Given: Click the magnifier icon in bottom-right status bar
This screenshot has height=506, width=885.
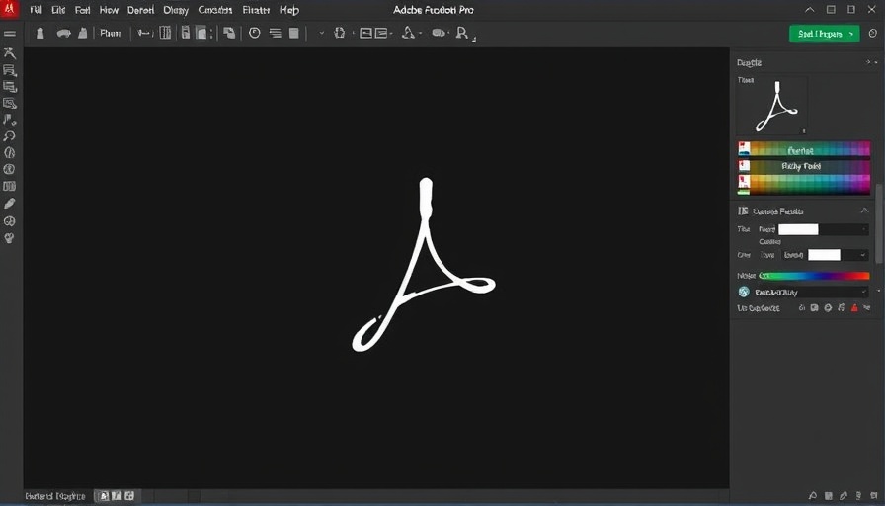Looking at the screenshot, I should (813, 496).
